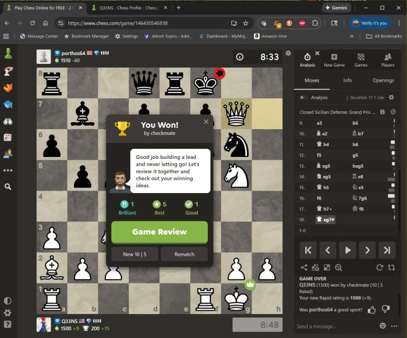Click the thumbs down sport rating icon
407x338 pixels.
tap(385, 309)
